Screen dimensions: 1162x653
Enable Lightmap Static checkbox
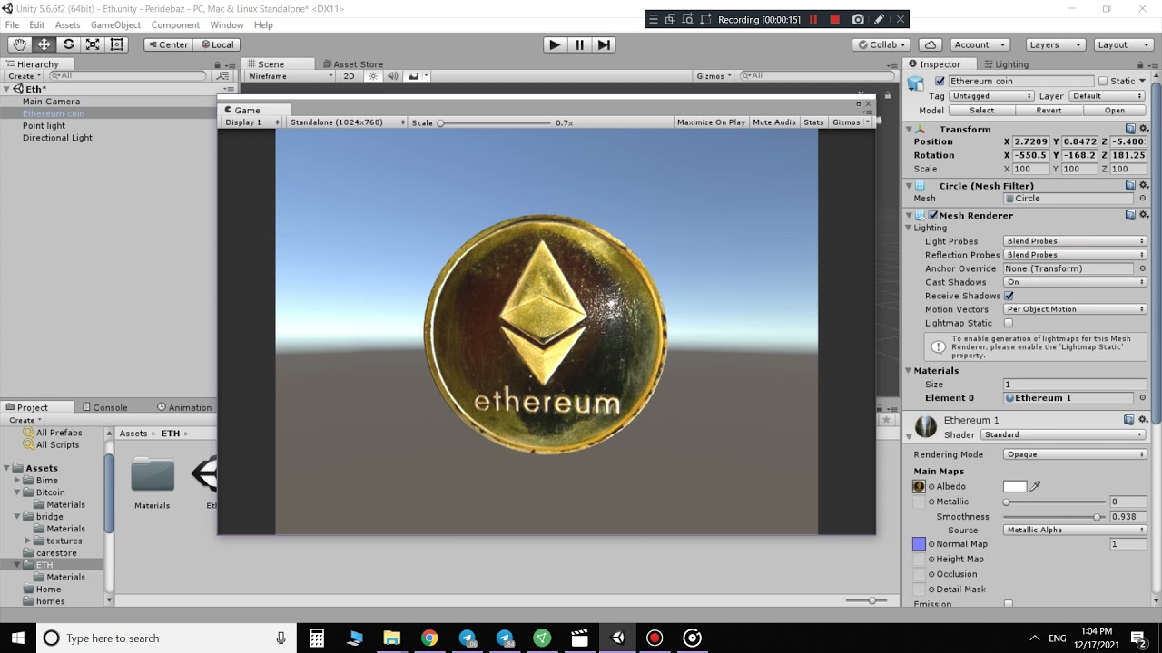(x=1009, y=323)
